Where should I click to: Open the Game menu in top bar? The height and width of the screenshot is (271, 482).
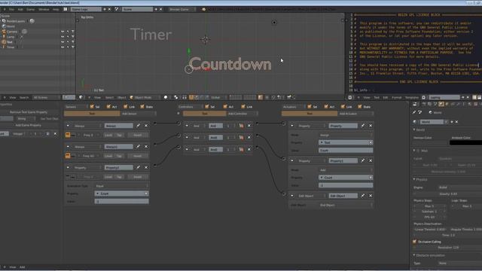30,9
